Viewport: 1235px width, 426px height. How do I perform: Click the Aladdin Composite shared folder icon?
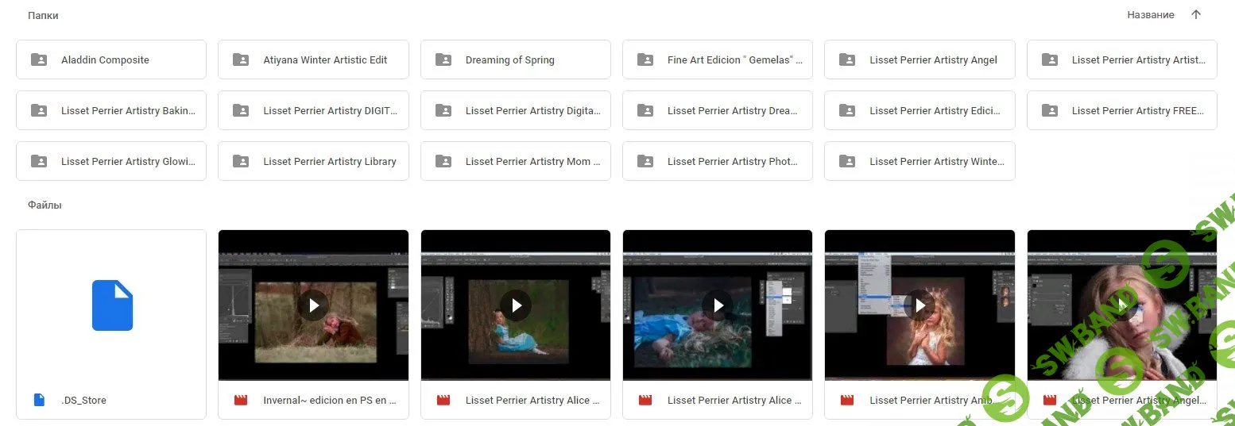click(38, 59)
